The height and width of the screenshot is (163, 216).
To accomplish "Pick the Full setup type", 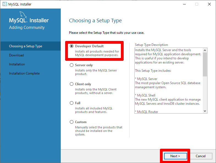I will (71, 103).
